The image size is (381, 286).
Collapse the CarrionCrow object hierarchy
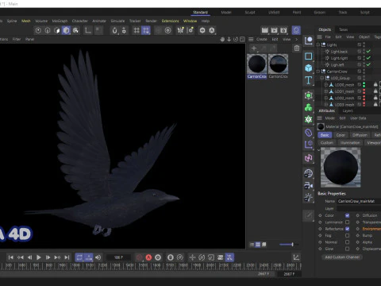coord(318,71)
